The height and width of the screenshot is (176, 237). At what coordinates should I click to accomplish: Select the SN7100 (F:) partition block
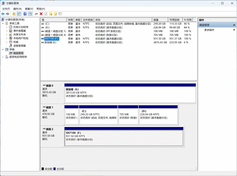point(124,137)
